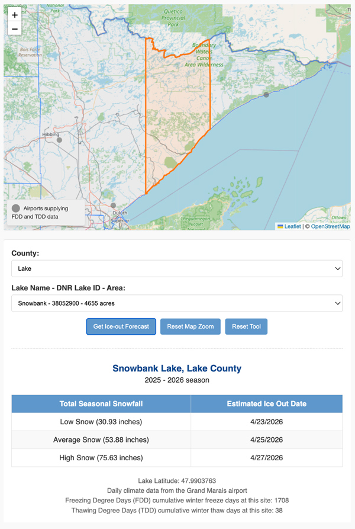Expand the County dropdown showing Lake
Screen dimensions: 355x529
[x=177, y=268]
